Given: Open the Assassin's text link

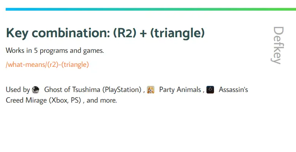Looking at the screenshot, I should [x=233, y=90].
